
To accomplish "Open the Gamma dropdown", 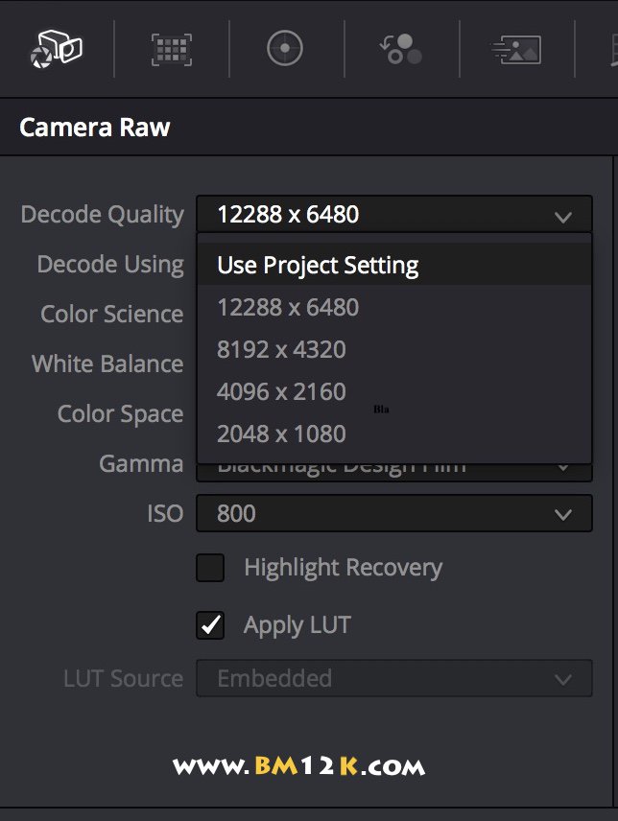I will coord(394,472).
